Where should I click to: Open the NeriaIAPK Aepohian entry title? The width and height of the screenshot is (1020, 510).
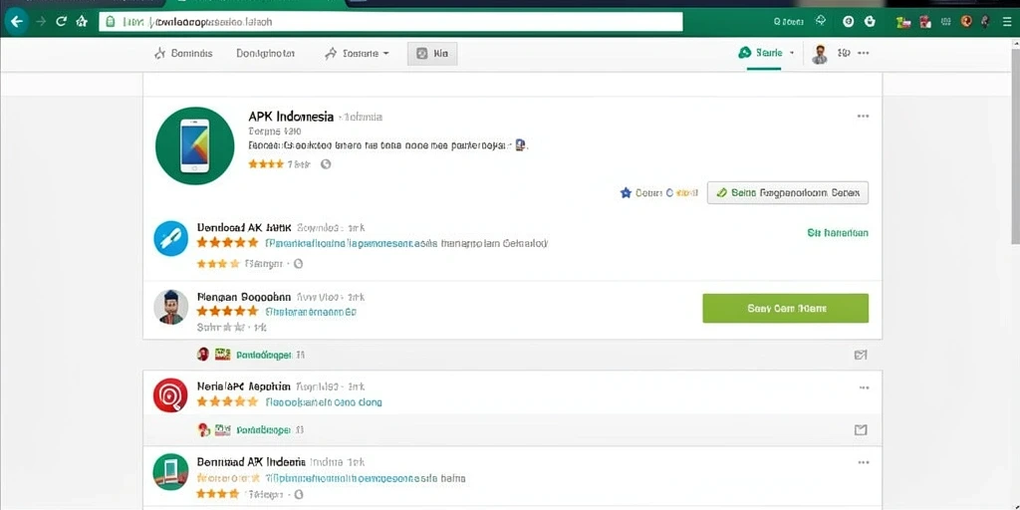point(244,385)
